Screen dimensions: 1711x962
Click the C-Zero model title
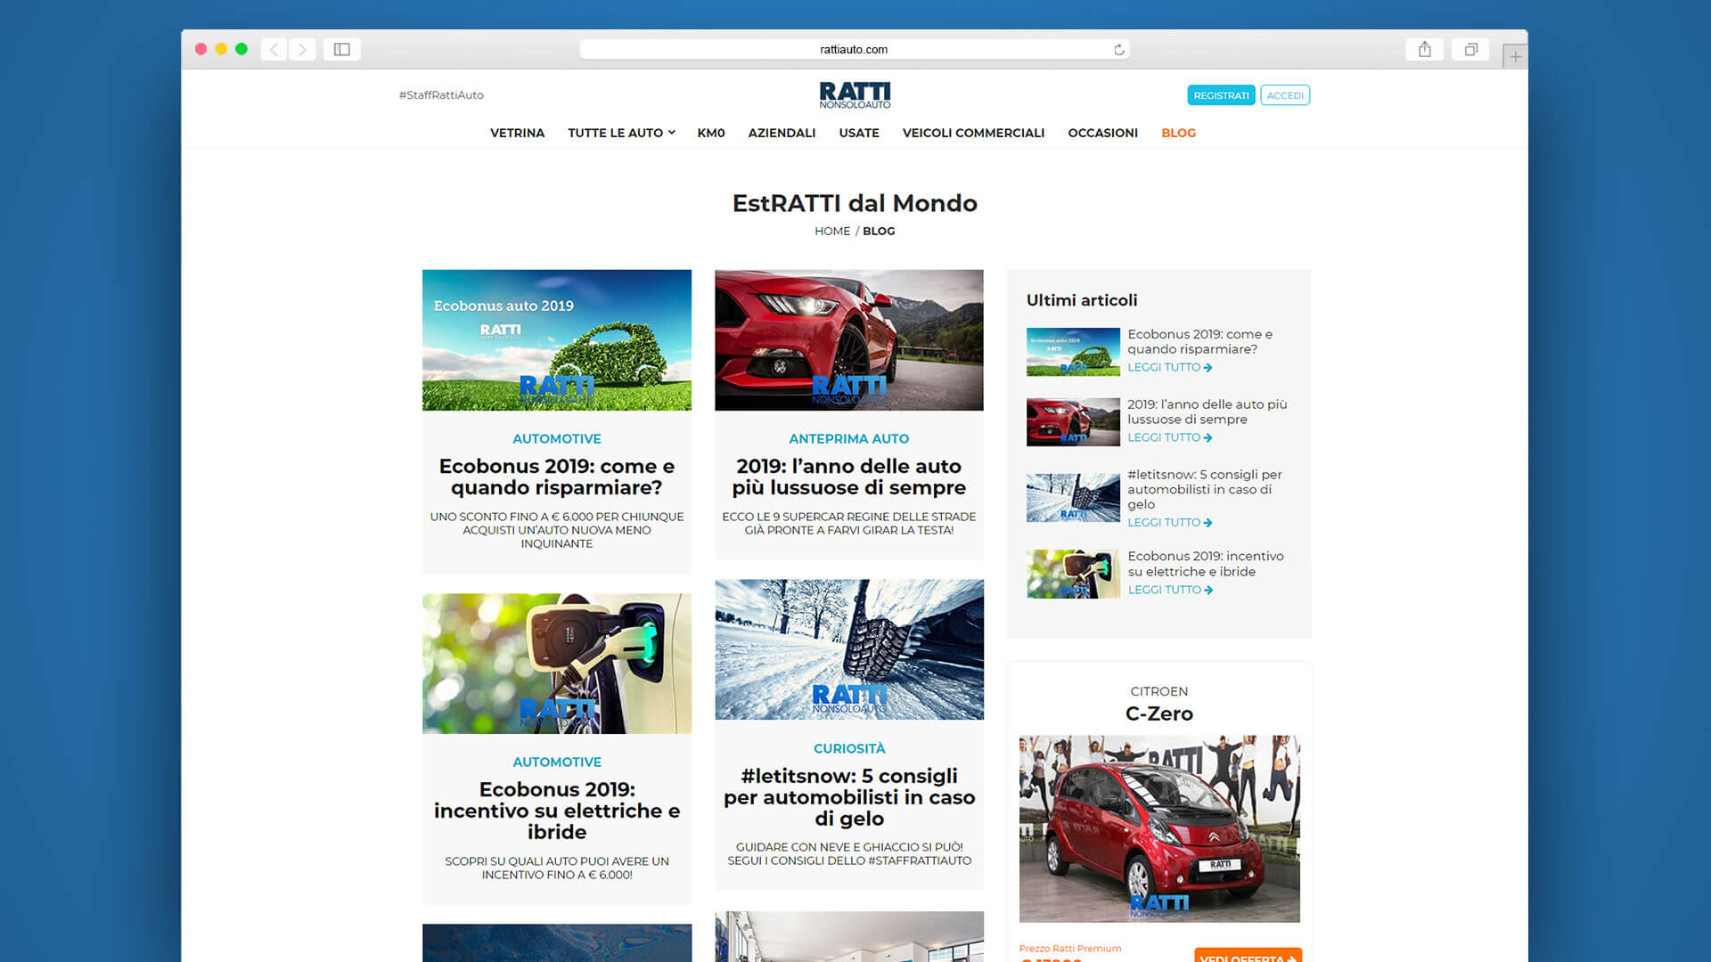(x=1159, y=713)
